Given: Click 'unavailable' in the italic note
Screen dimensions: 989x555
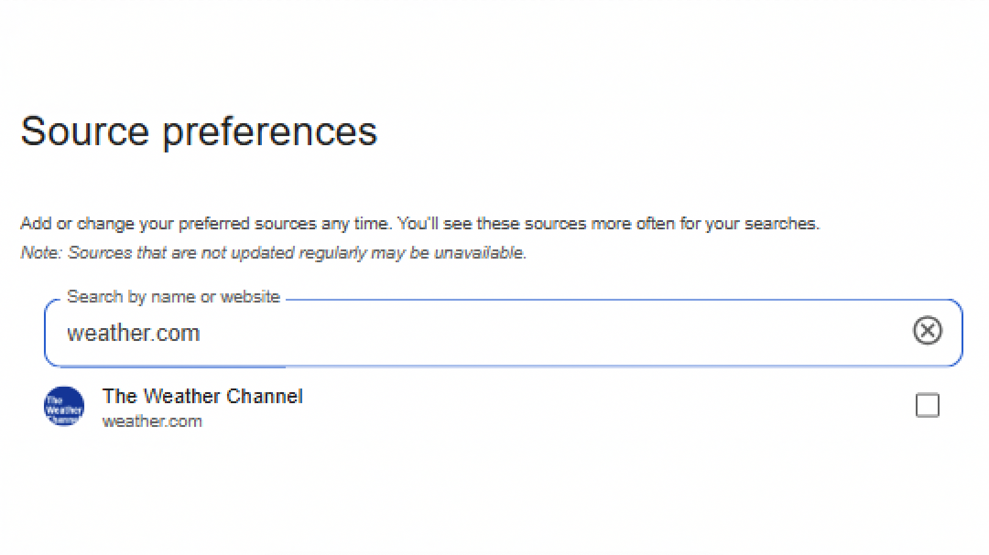Looking at the screenshot, I should pyautogui.click(x=479, y=252).
